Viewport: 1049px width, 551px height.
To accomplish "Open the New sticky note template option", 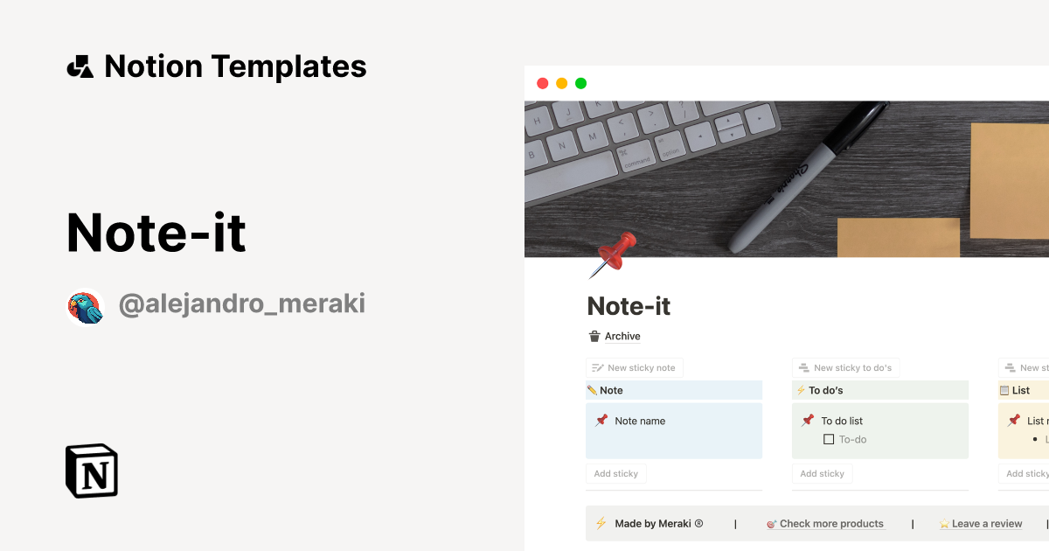I will pos(634,367).
